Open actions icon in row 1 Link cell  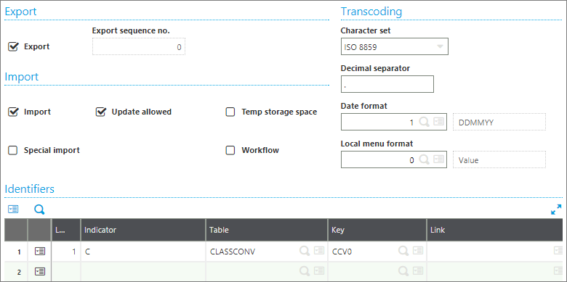558,251
